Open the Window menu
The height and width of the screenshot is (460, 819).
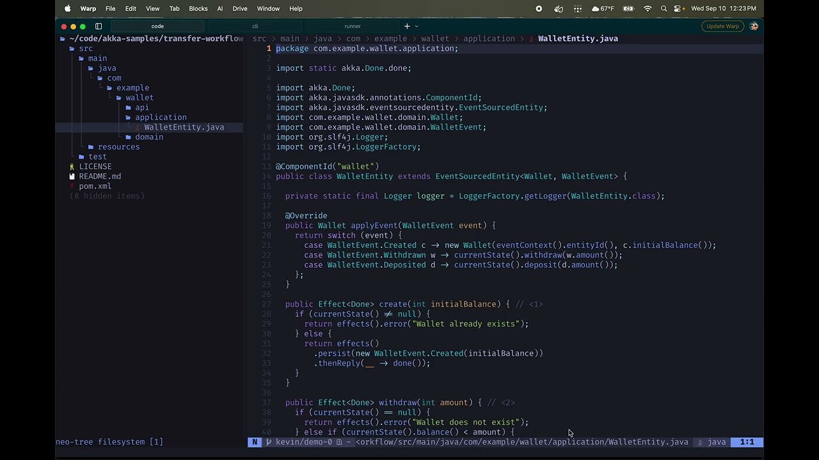click(x=268, y=8)
